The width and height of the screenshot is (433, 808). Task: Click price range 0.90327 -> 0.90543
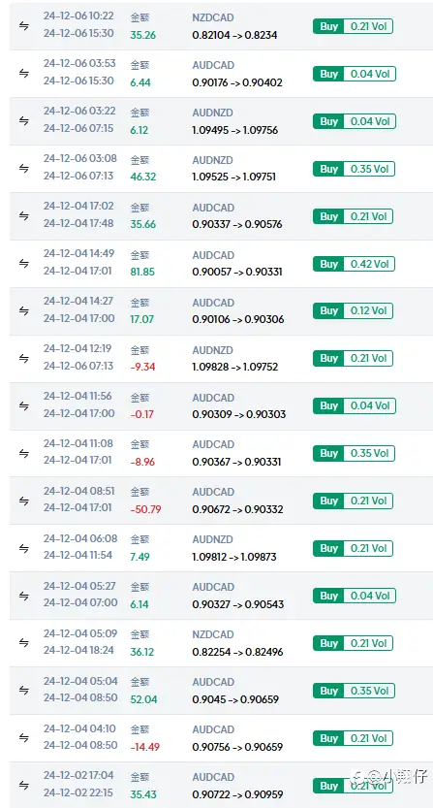click(x=238, y=604)
